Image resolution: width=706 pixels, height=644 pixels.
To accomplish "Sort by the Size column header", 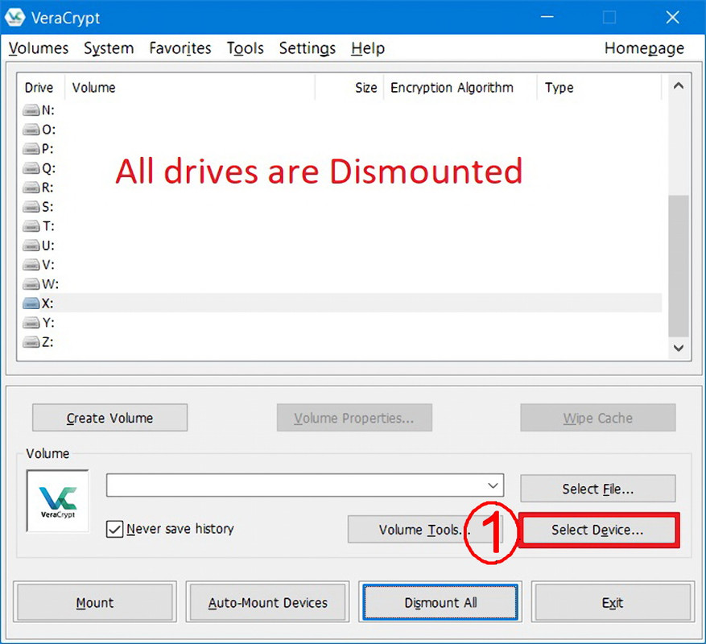I will pos(349,88).
